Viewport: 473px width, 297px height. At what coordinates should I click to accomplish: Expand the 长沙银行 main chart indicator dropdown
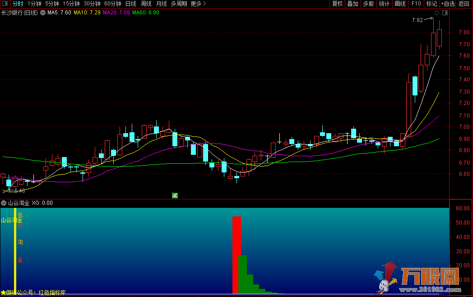click(42, 13)
